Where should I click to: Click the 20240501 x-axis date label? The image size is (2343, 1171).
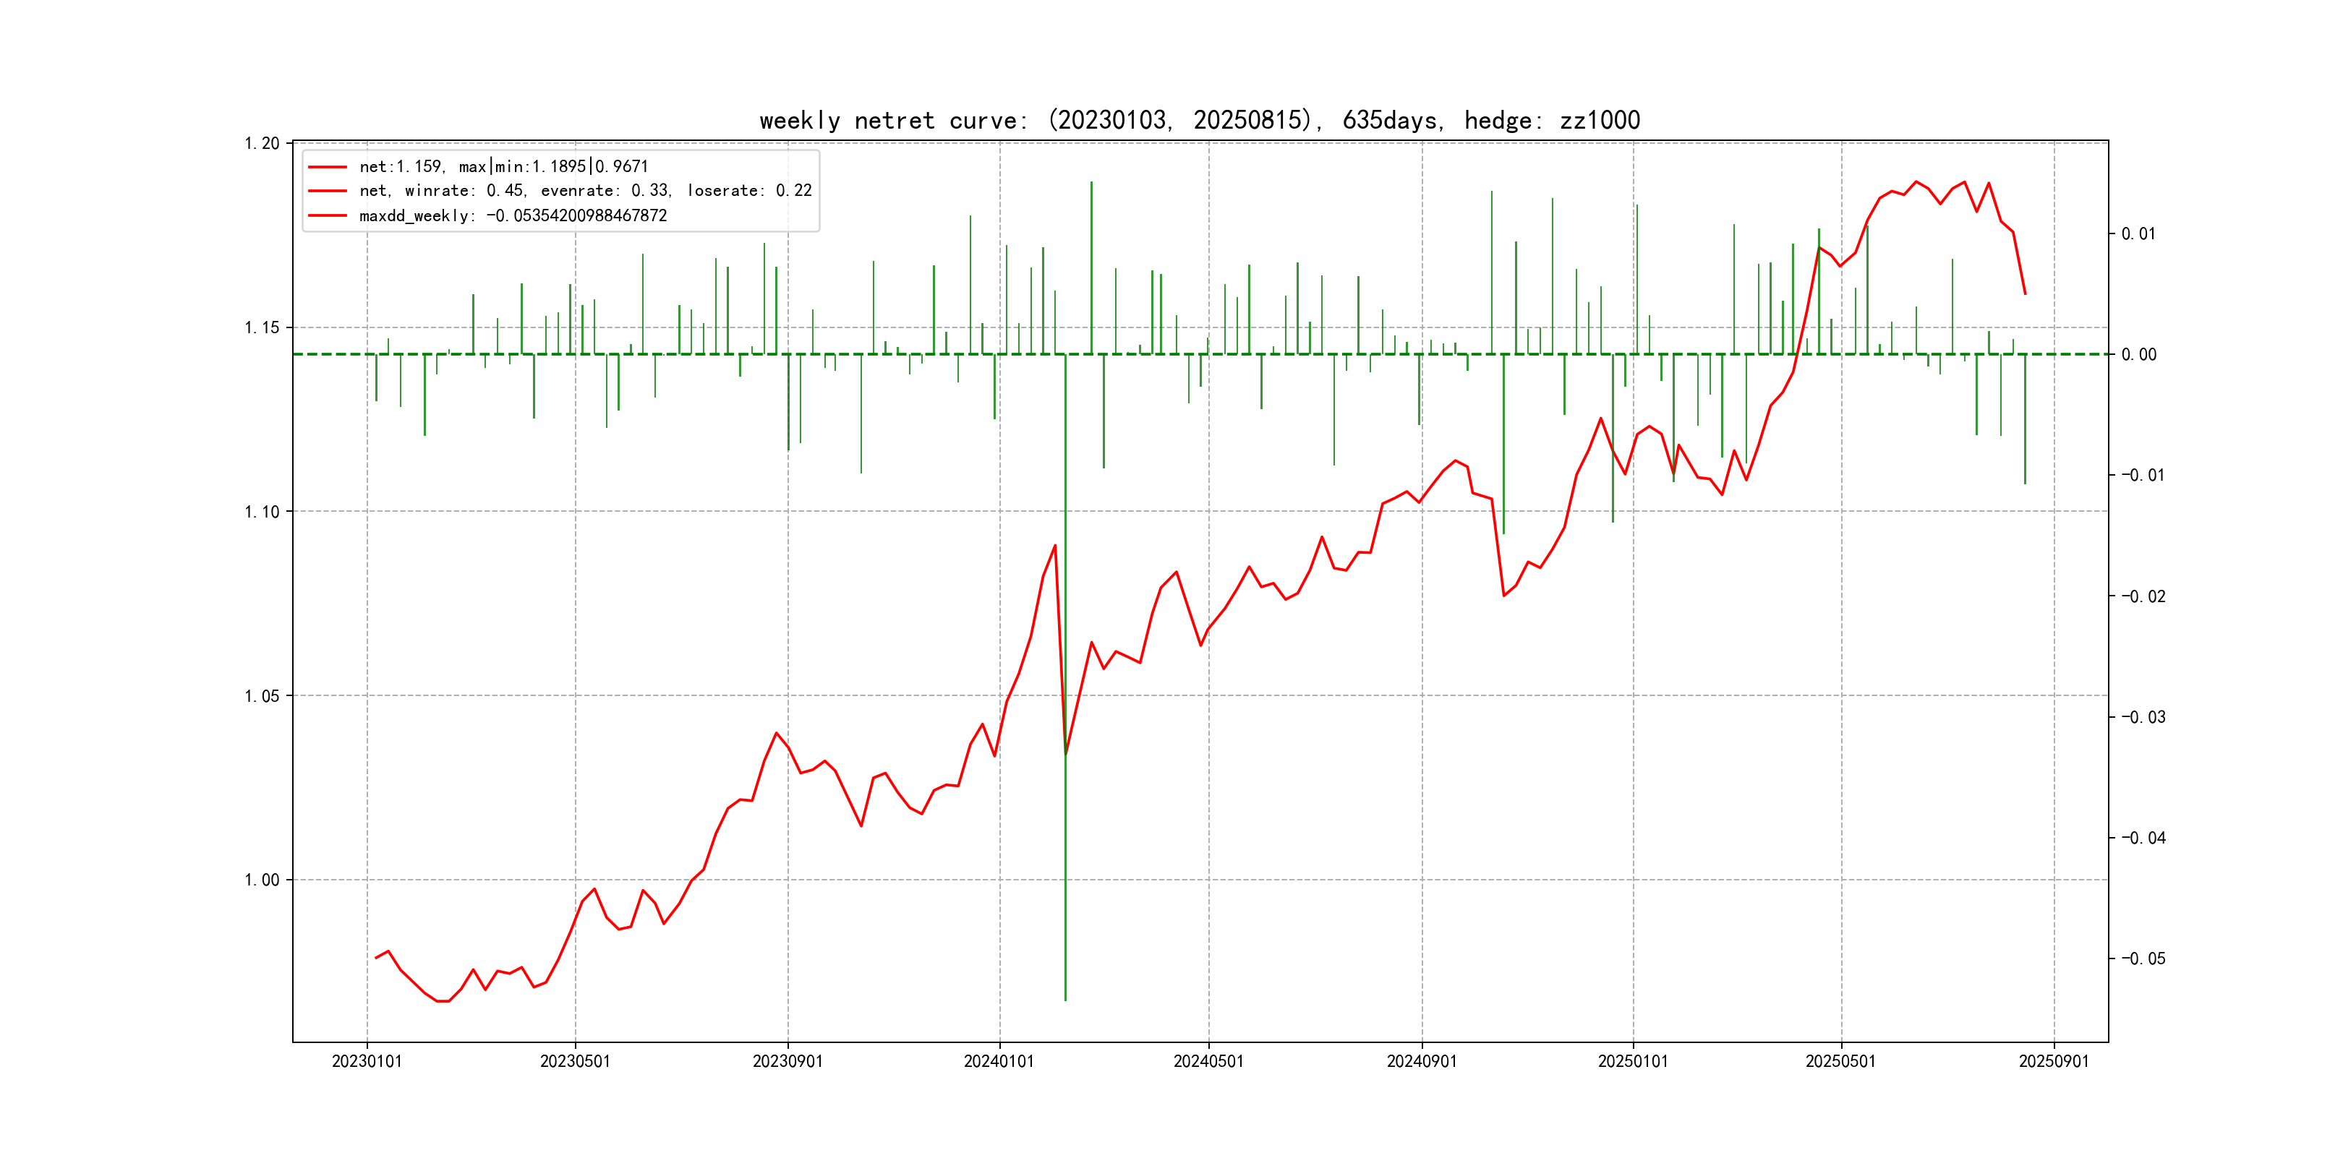click(x=1208, y=1062)
